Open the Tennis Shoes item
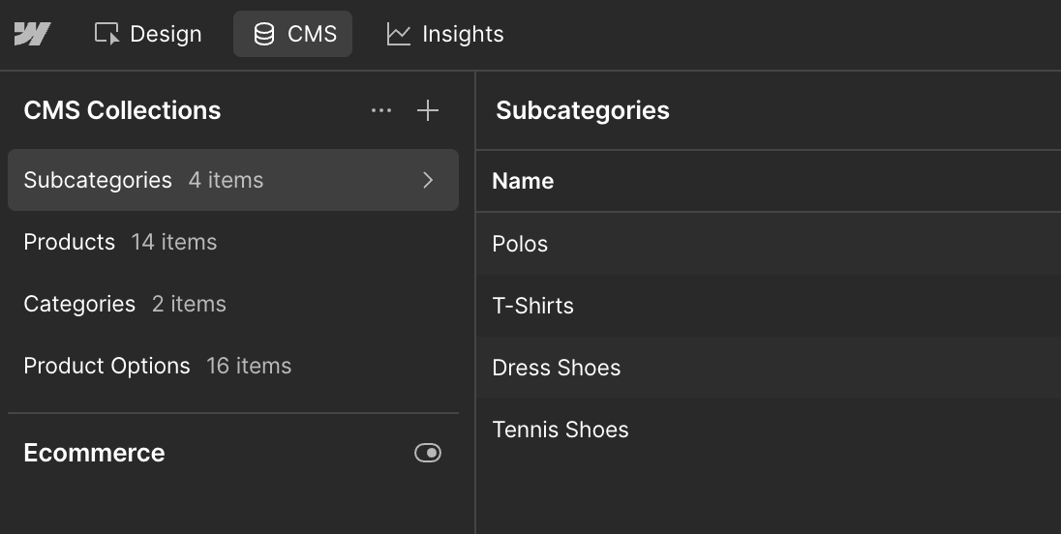 click(x=560, y=430)
